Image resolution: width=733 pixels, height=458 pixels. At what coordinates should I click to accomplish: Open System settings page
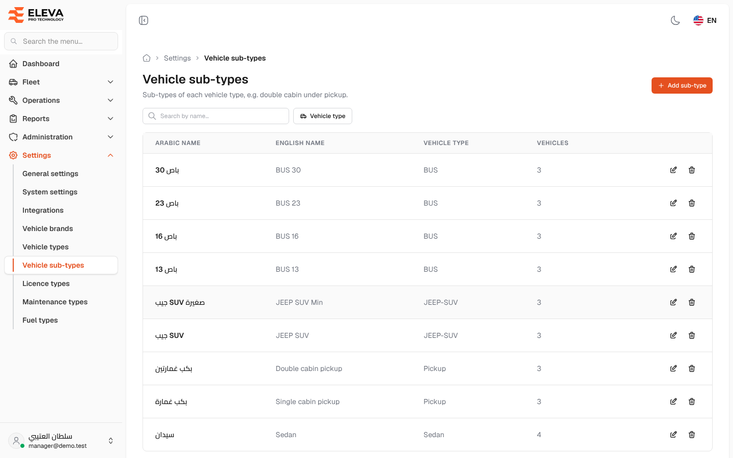point(50,192)
